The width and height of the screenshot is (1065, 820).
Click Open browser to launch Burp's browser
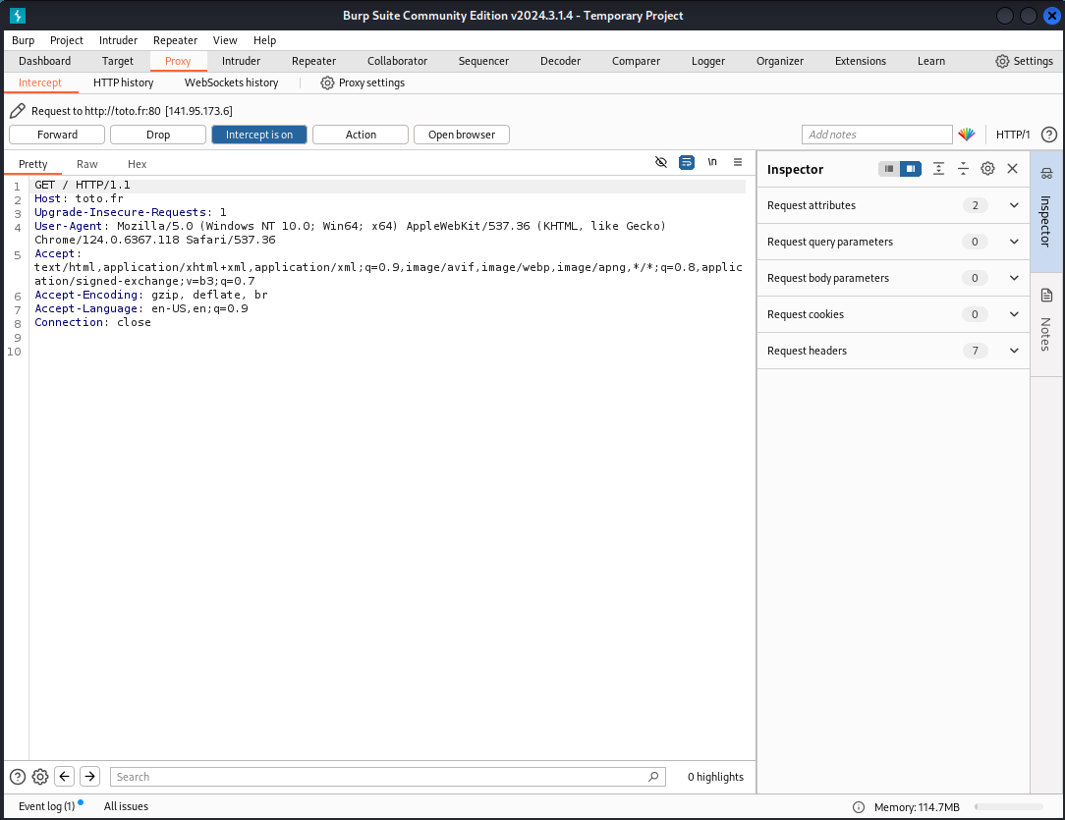[461, 135]
